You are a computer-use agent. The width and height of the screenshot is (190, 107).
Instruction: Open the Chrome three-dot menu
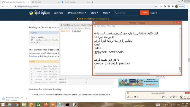coord(187,7)
